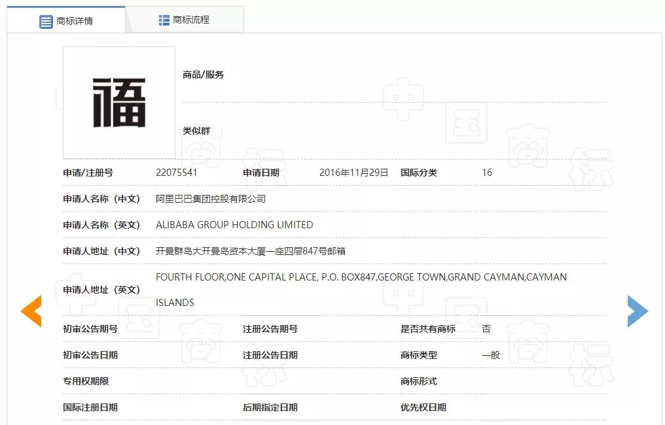The height and width of the screenshot is (425, 665).
Task: Open the 商标详情 tab
Action: pos(73,20)
